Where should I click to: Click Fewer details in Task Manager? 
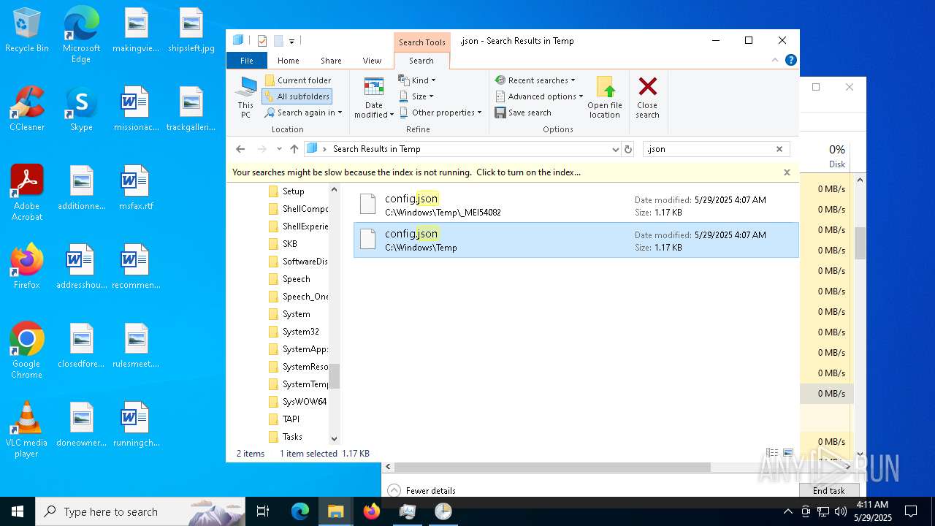(422, 491)
